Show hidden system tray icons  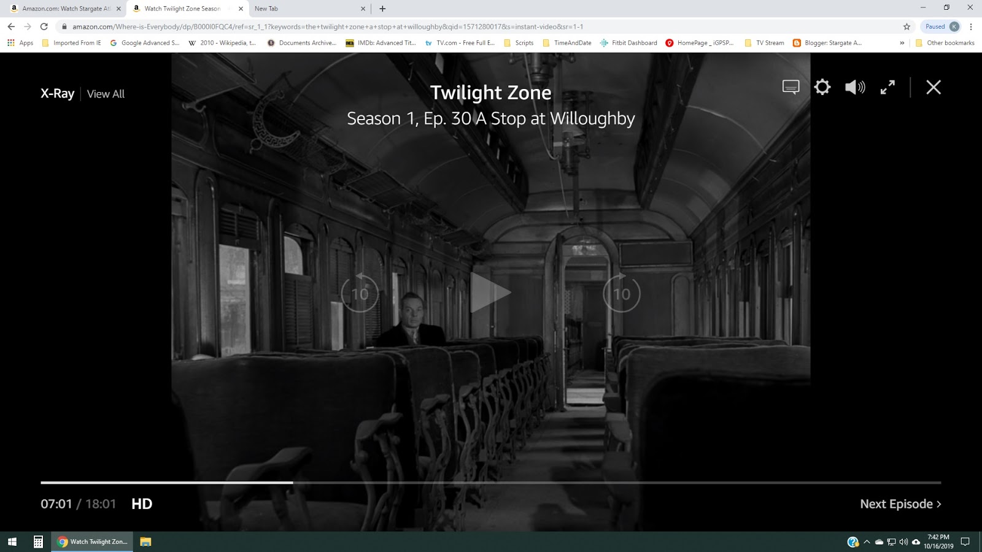click(867, 542)
